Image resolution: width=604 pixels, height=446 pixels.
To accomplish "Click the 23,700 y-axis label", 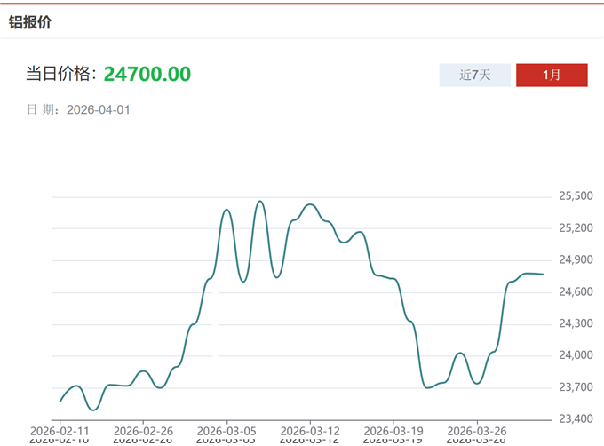I will pos(576,388).
